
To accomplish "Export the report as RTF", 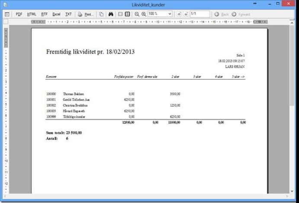I will pos(44,14).
